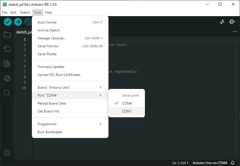Screen dimensions: 240x166
Task: Expand the Programmer submenu
Action: (x=70, y=124)
